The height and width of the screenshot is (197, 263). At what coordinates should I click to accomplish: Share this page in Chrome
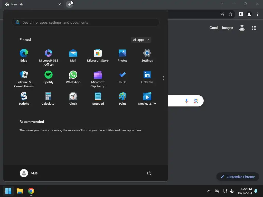pos(222,14)
